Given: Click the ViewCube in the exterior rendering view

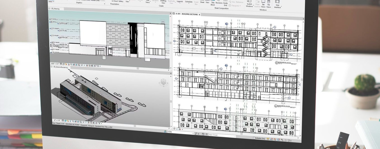Looking at the screenshot, I should click(163, 82).
